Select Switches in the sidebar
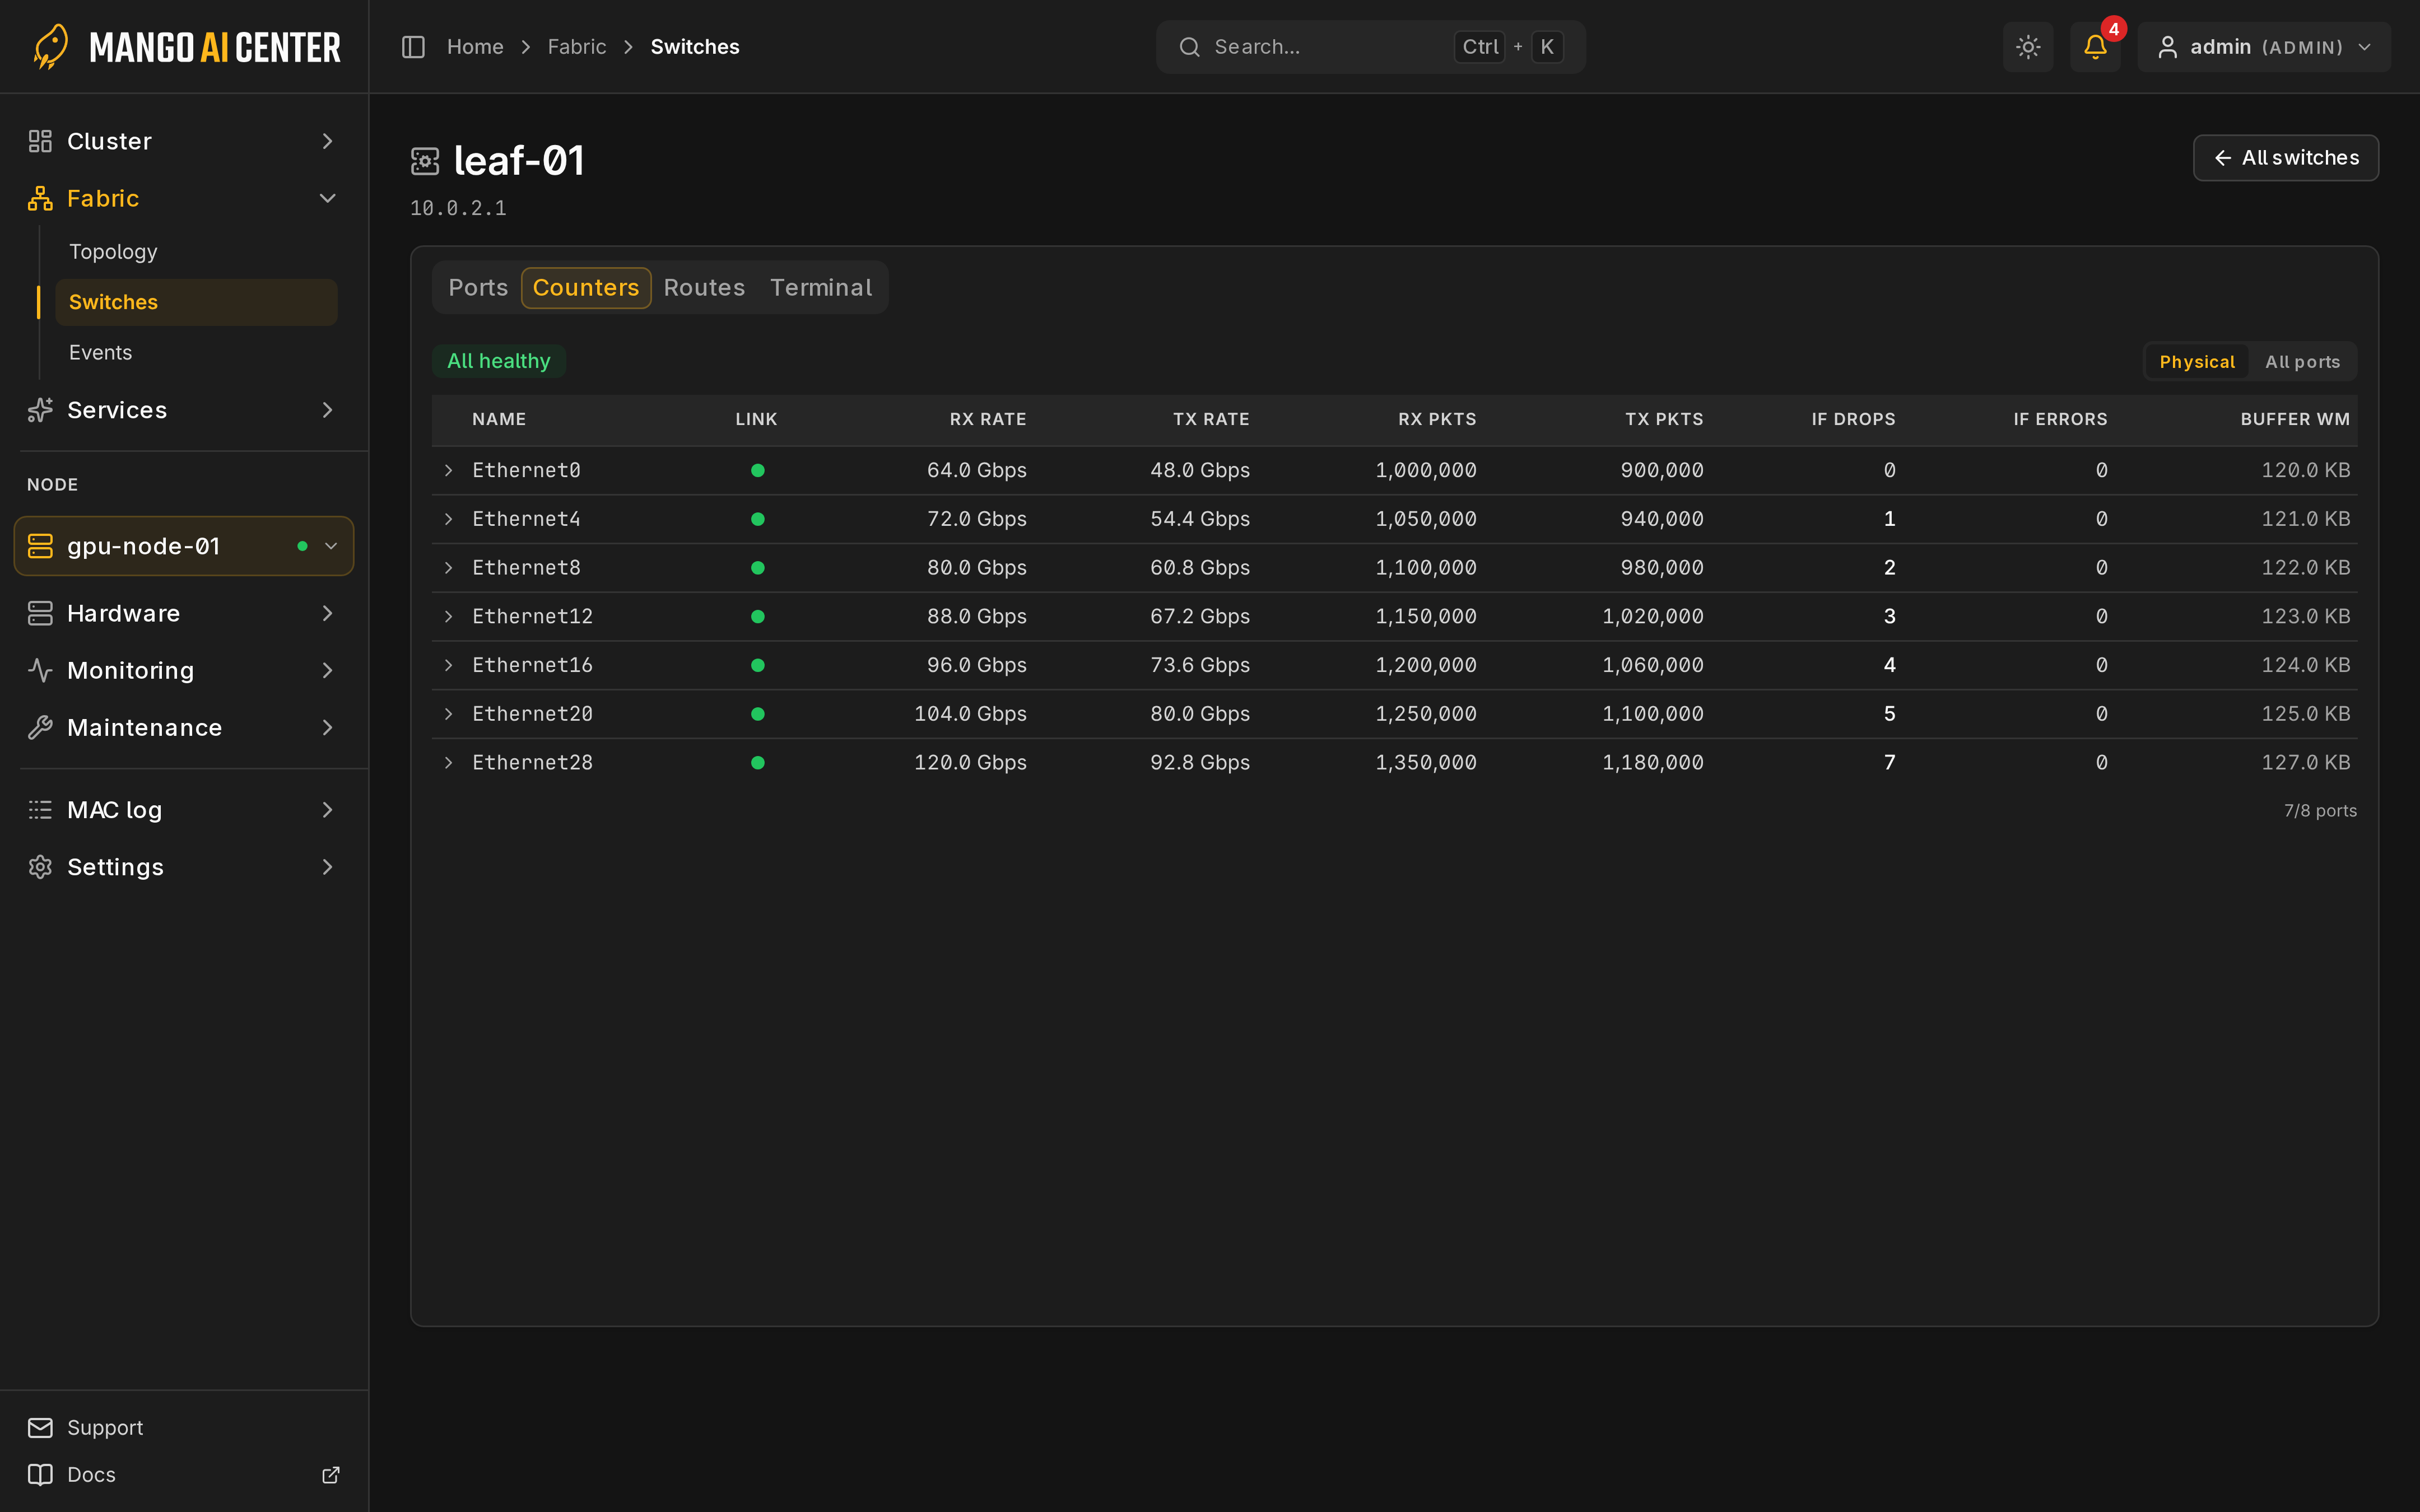Image resolution: width=2420 pixels, height=1512 pixels. [196, 302]
